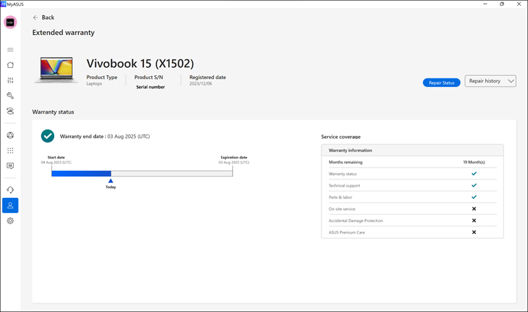Open the Repair history dropdown
Screen dimensions: 528x312
pyautogui.click(x=490, y=81)
